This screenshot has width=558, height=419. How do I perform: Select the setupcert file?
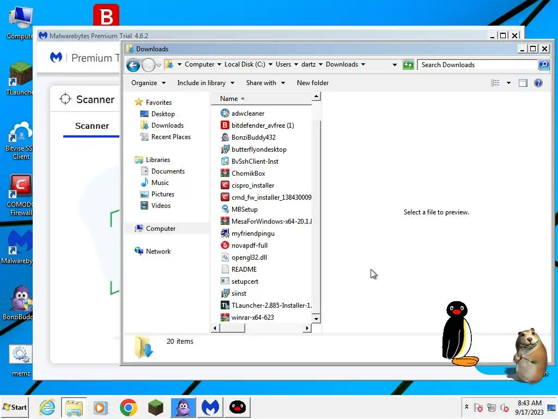click(x=240, y=282)
